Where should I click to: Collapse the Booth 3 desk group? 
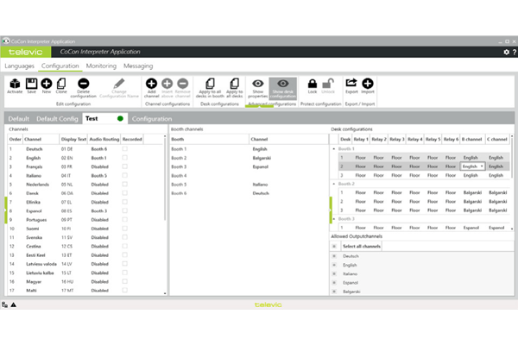tap(333, 219)
